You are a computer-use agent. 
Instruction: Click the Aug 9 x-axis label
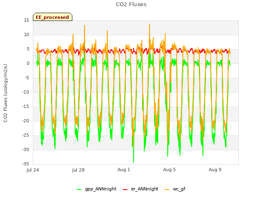click(x=215, y=170)
